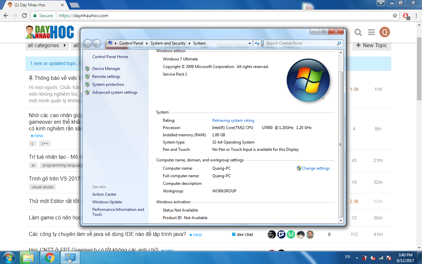
Task: Click the visual-studio tag
Action: (42, 187)
